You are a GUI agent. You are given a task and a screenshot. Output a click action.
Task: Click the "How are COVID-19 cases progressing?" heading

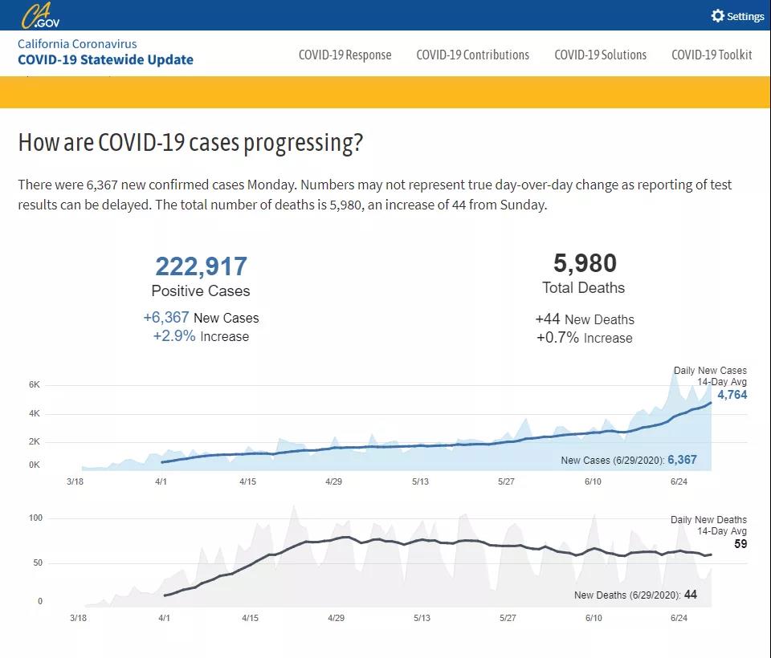coord(190,144)
